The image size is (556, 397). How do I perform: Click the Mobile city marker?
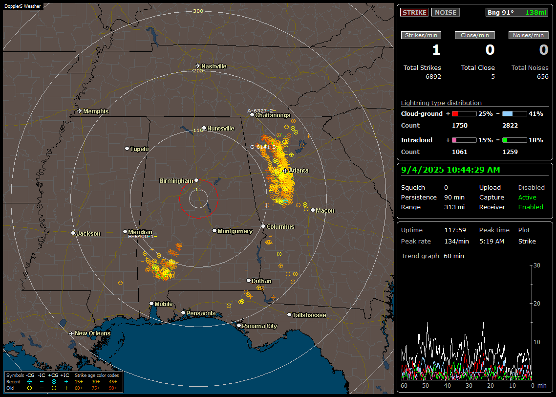tap(151, 303)
